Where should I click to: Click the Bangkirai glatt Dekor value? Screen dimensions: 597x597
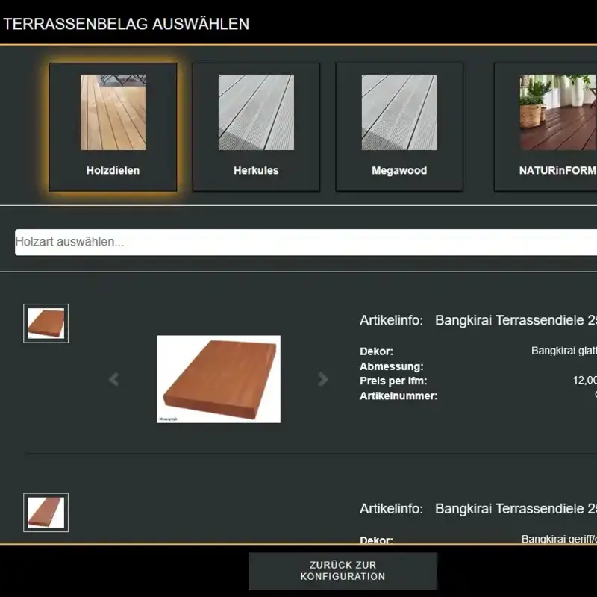(563, 351)
